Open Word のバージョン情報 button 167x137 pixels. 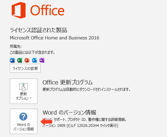coord(24,121)
